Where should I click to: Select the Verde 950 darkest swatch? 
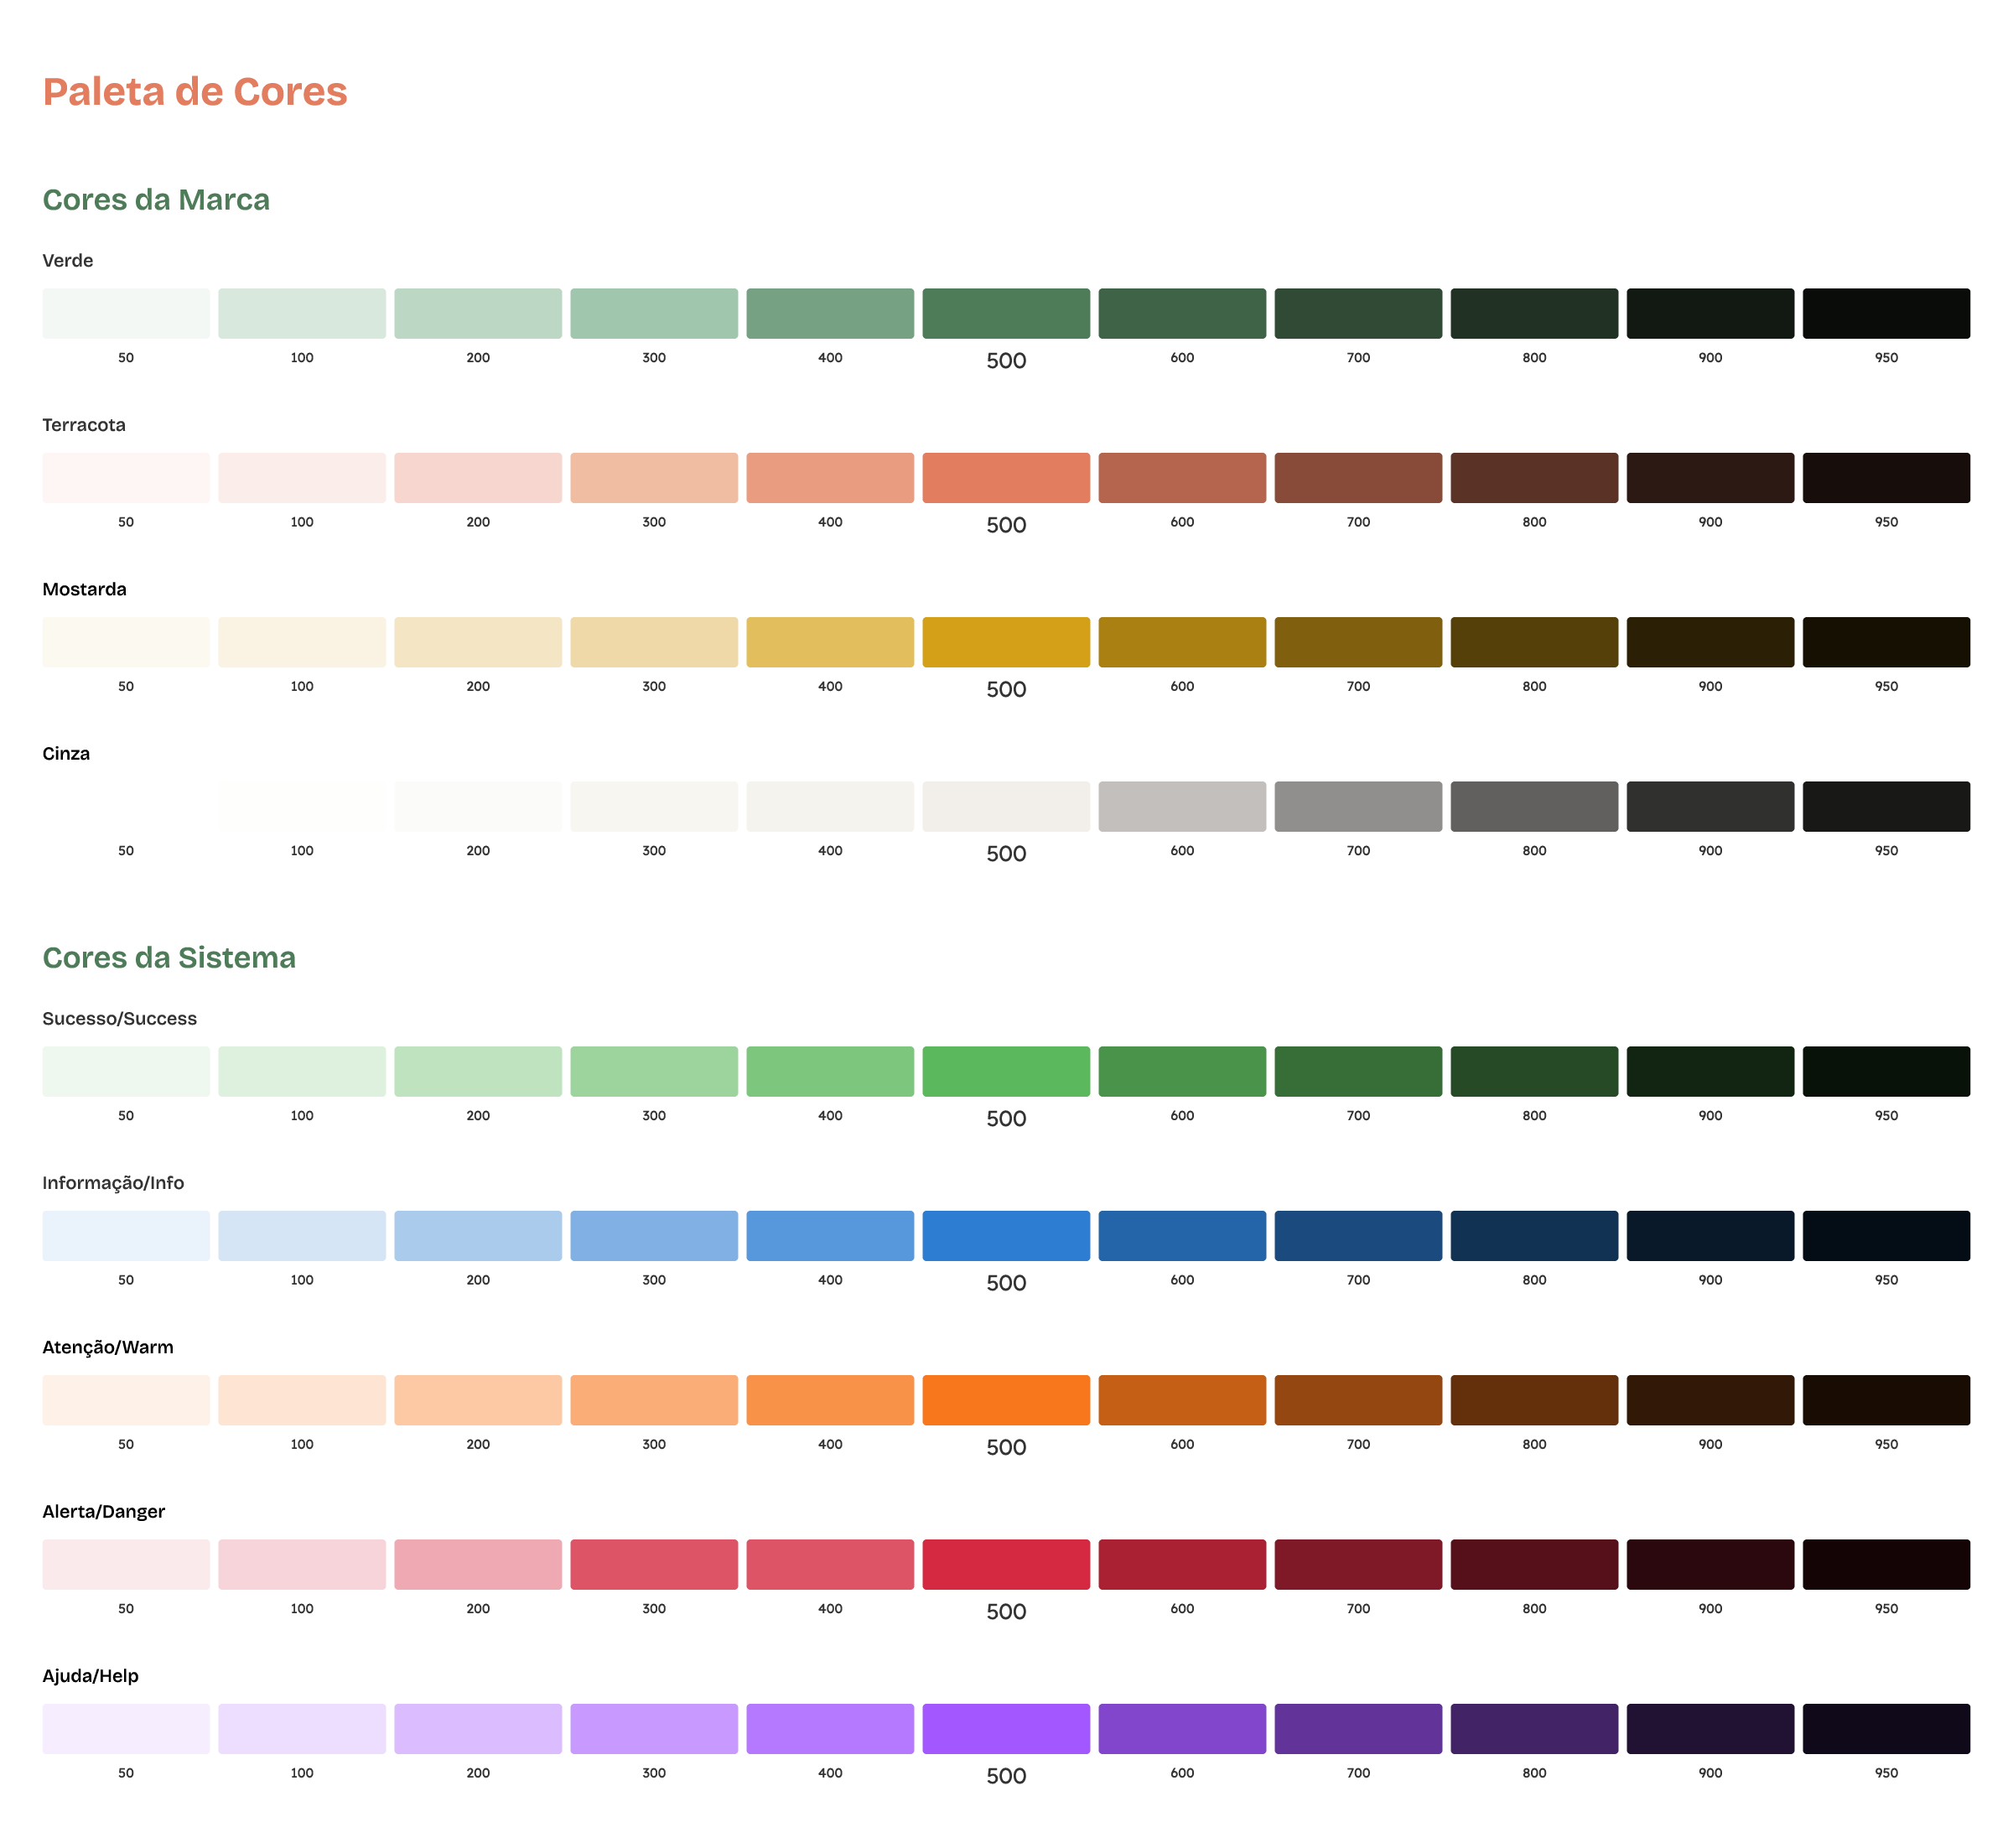(x=1885, y=313)
